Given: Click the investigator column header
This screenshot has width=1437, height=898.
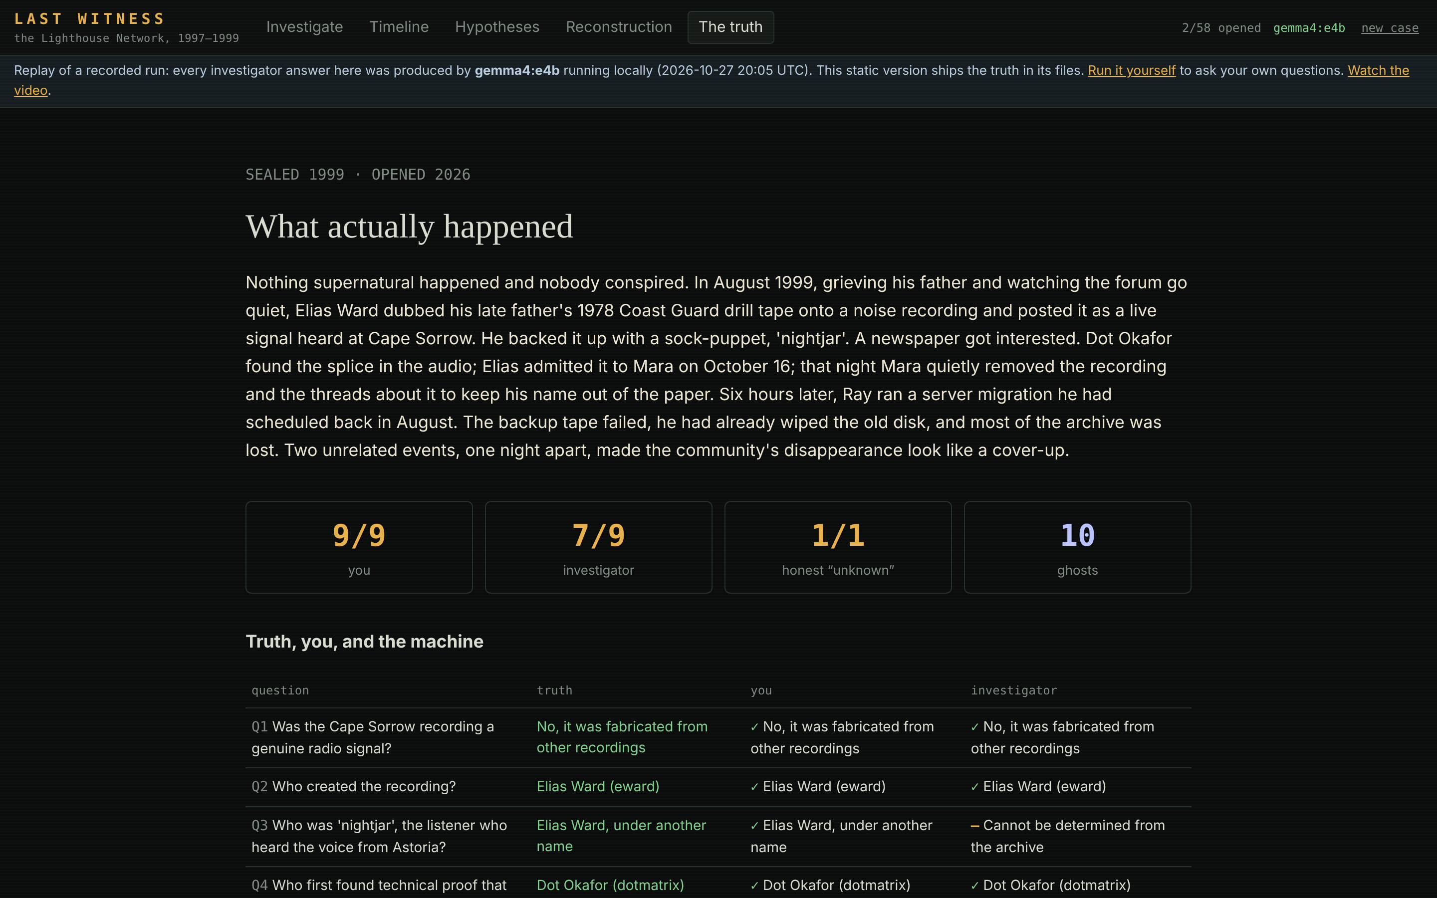Looking at the screenshot, I should point(1013,690).
